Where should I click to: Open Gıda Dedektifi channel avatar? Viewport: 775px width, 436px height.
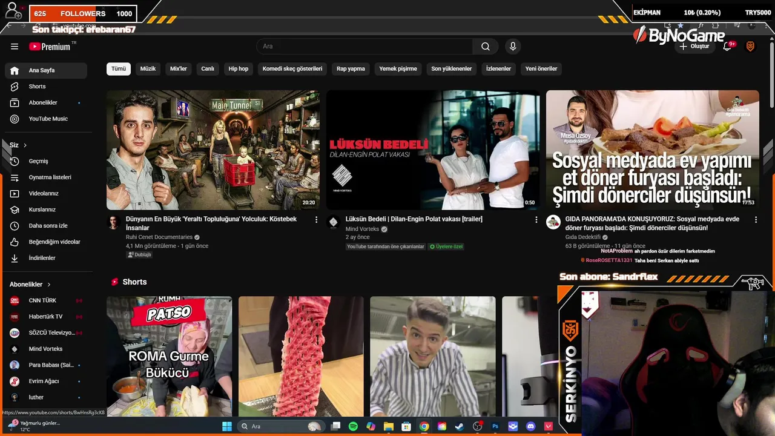(553, 222)
